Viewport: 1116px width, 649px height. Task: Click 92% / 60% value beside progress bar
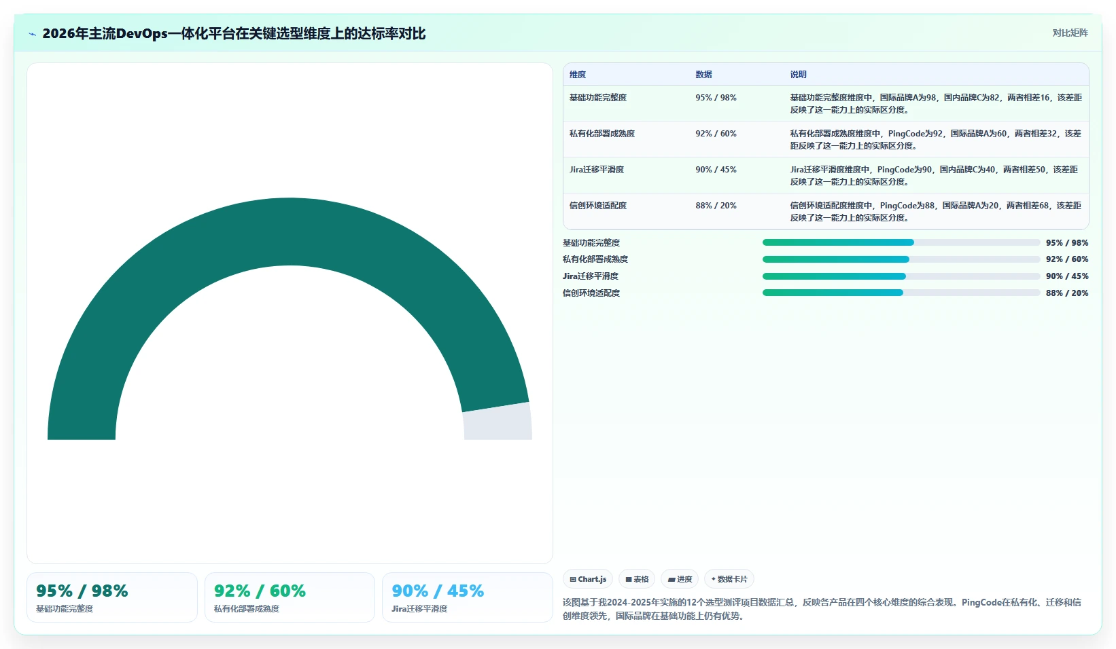tap(1067, 259)
